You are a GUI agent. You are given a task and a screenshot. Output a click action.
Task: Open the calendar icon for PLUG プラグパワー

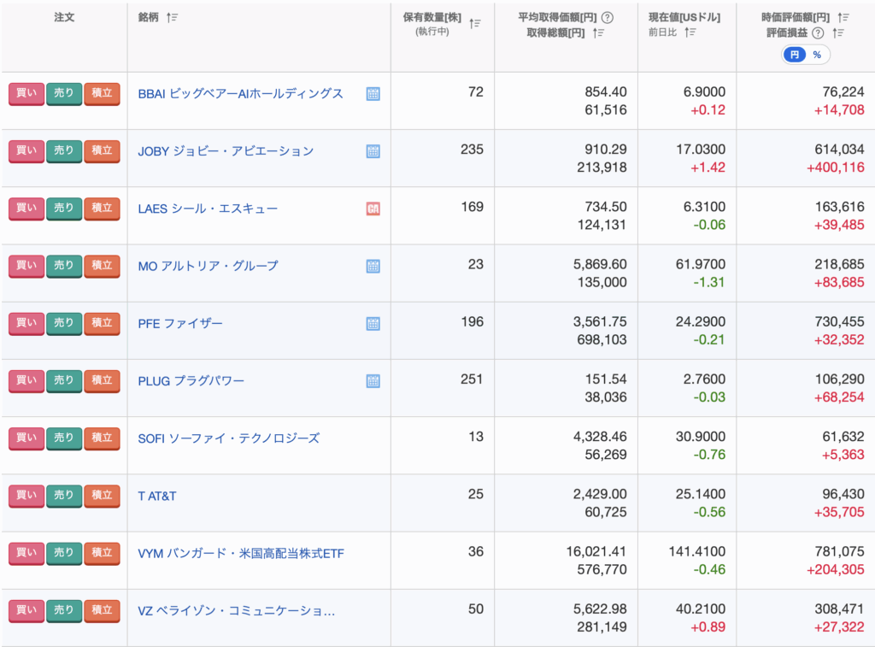[373, 381]
